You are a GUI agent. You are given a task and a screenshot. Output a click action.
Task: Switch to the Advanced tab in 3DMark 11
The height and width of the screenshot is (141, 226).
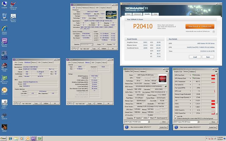[x=137, y=14]
